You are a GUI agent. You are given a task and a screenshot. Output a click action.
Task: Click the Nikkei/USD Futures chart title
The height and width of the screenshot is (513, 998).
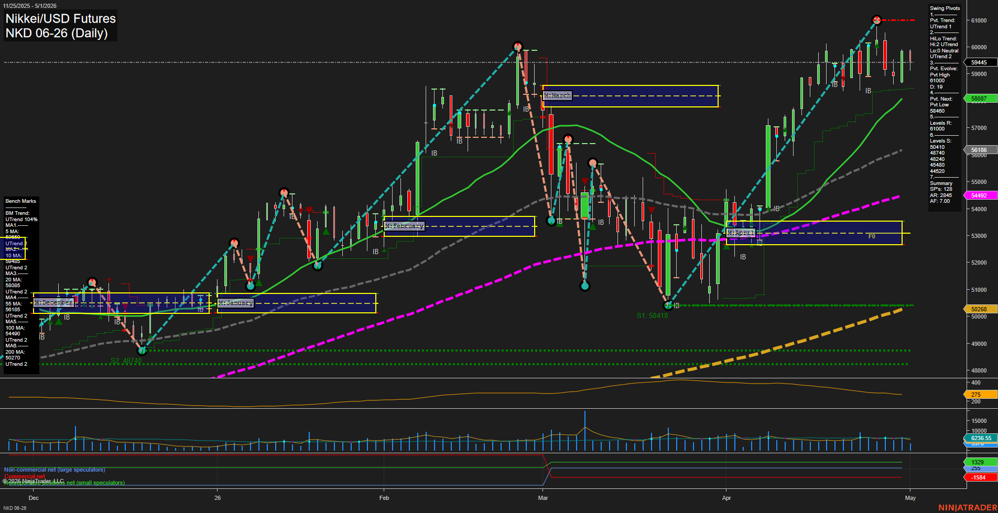[x=60, y=18]
